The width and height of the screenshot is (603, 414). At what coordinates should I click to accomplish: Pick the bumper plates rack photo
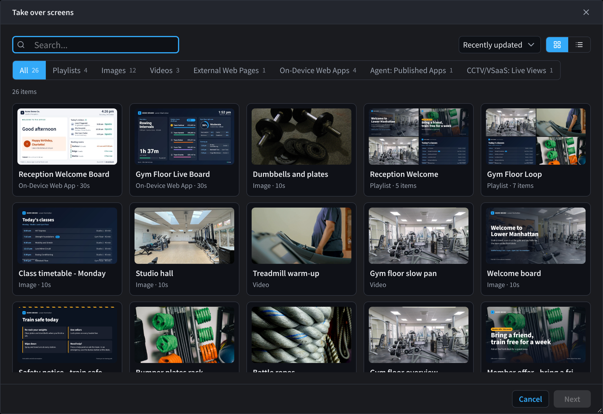click(x=184, y=335)
